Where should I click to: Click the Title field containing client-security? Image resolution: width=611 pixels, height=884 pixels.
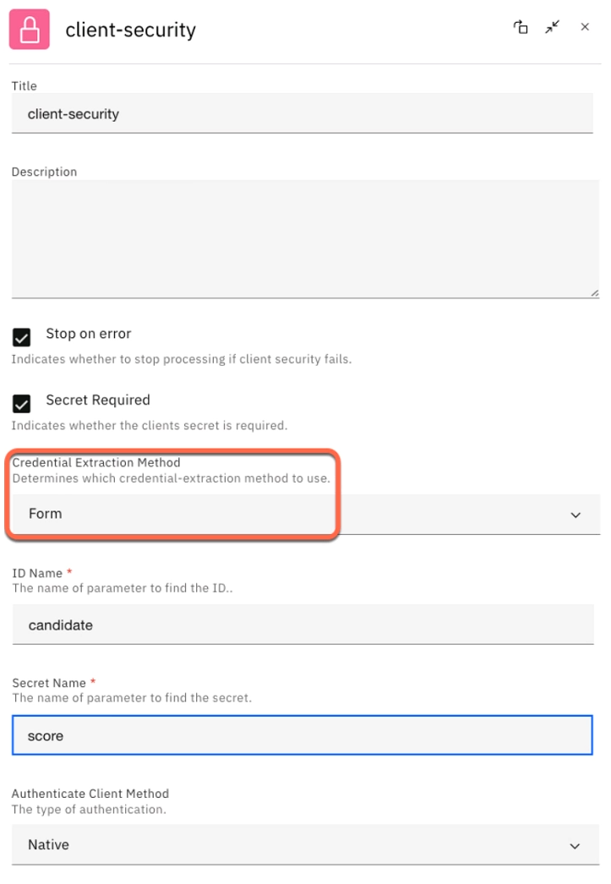tap(302, 114)
